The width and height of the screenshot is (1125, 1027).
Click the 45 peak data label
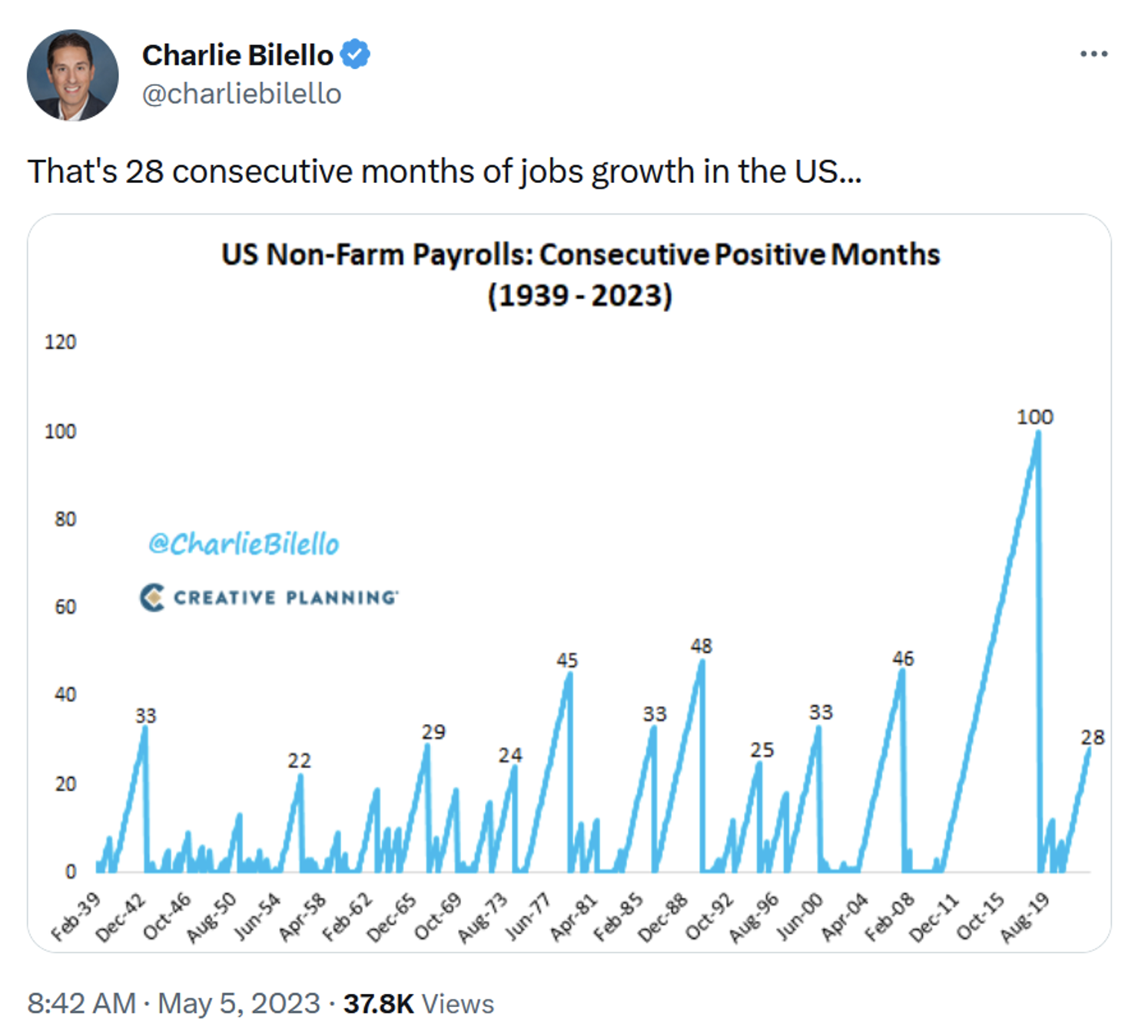(x=567, y=660)
